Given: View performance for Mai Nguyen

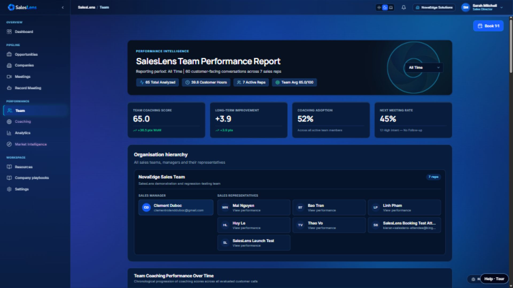Looking at the screenshot, I should pyautogui.click(x=246, y=210).
